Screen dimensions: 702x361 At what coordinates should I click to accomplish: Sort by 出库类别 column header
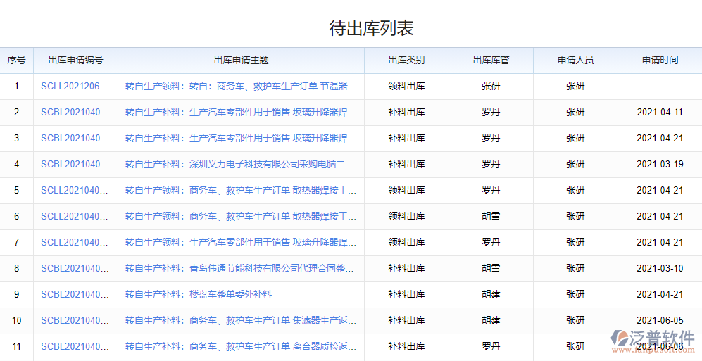tap(406, 61)
